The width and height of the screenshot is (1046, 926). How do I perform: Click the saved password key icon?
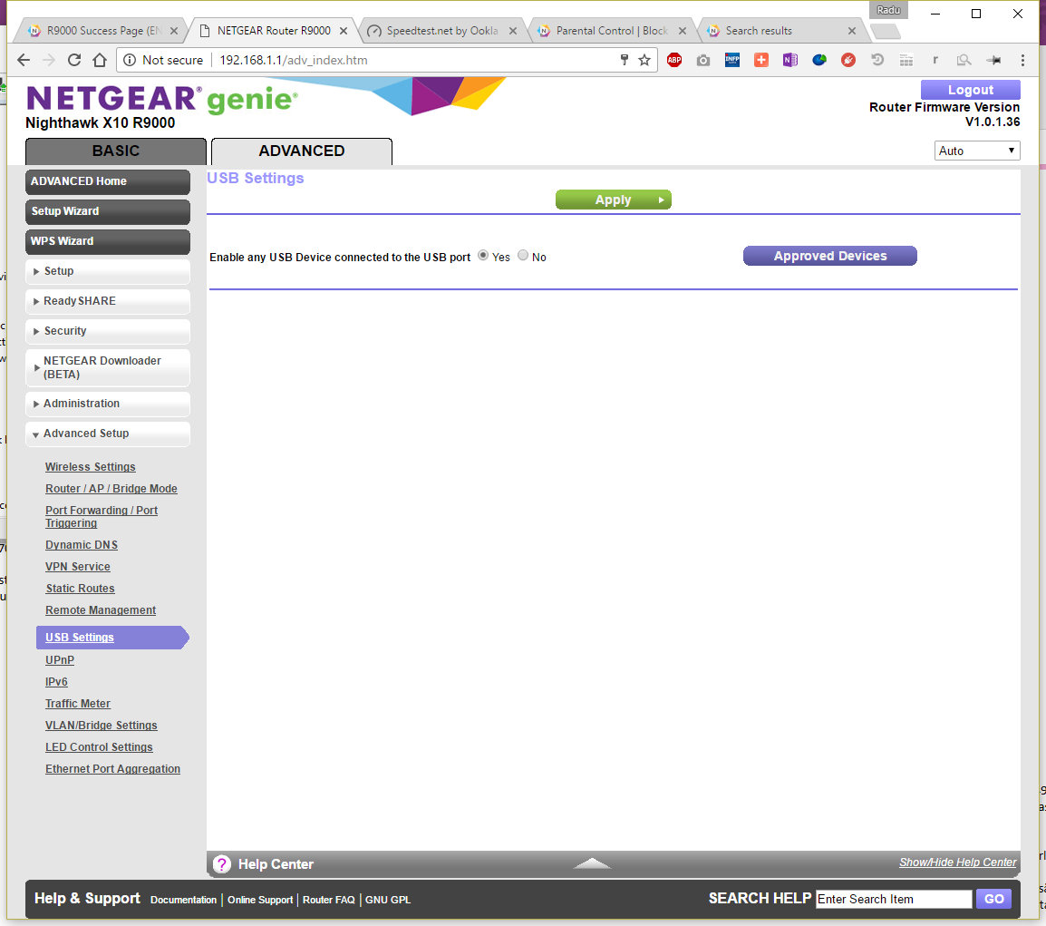624,60
